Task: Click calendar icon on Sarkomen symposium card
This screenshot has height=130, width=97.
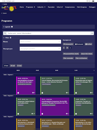Action: tap(76, 114)
